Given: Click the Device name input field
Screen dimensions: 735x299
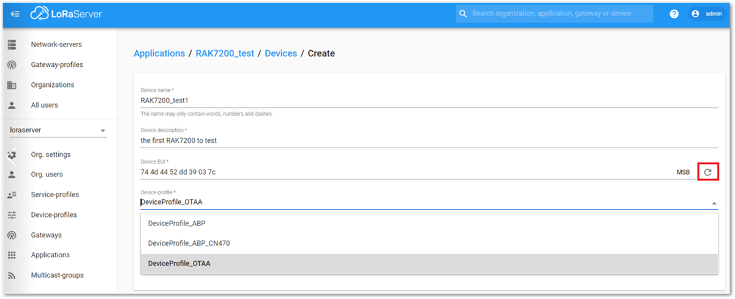Looking at the screenshot, I should [429, 100].
